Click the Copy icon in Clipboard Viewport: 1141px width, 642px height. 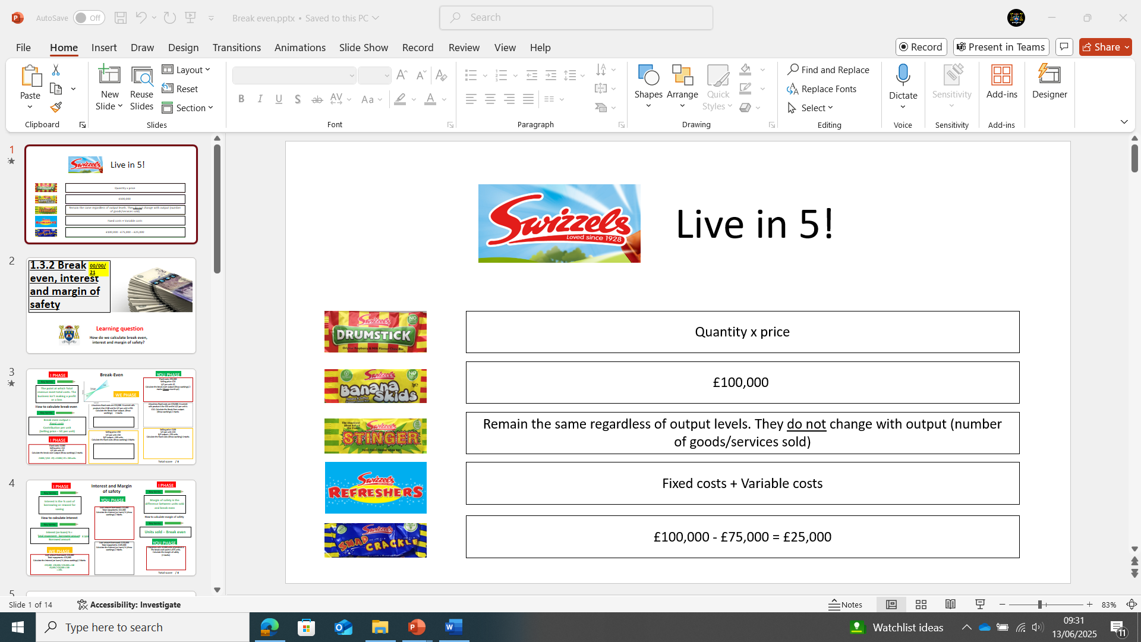tap(56, 89)
